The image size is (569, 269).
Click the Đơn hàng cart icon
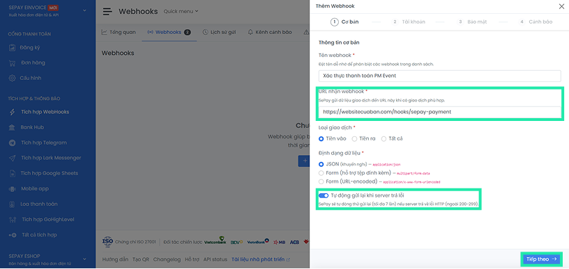[13, 63]
